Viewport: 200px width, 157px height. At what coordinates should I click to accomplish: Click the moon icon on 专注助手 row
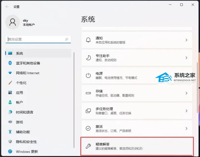[88, 58]
